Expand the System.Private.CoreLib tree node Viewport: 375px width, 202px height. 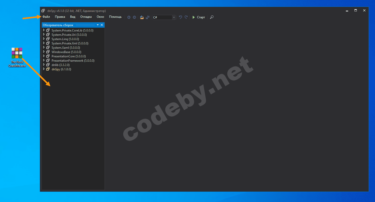tap(44, 30)
